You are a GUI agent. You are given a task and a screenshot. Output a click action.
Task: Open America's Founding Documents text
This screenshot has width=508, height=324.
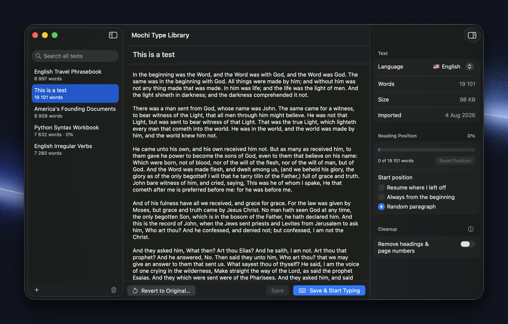click(75, 112)
